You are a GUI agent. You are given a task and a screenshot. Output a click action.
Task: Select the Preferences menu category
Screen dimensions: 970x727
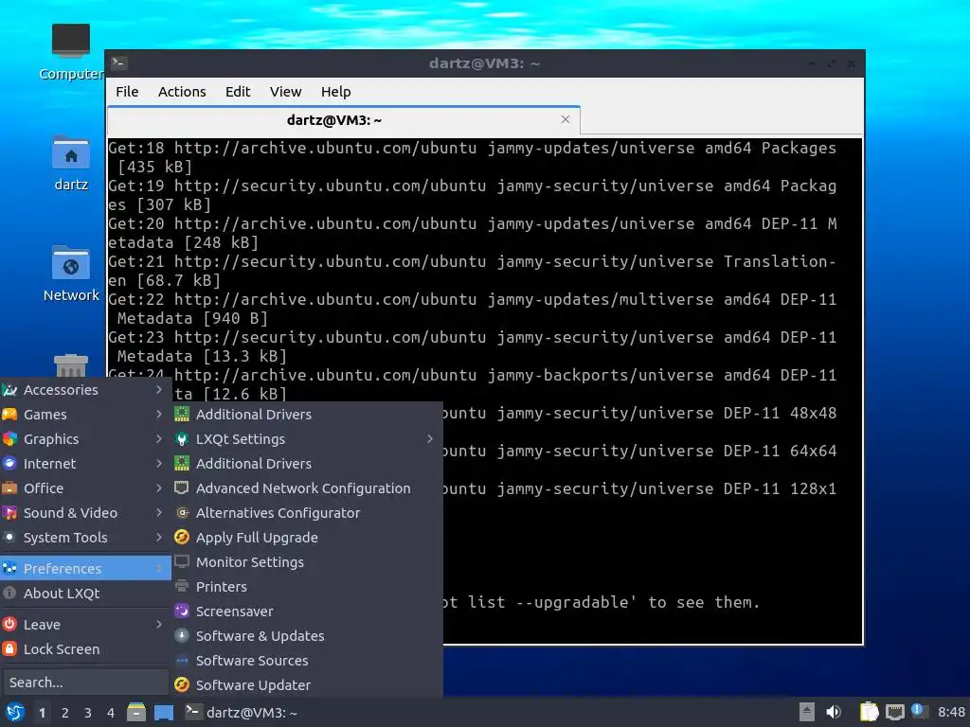(85, 568)
